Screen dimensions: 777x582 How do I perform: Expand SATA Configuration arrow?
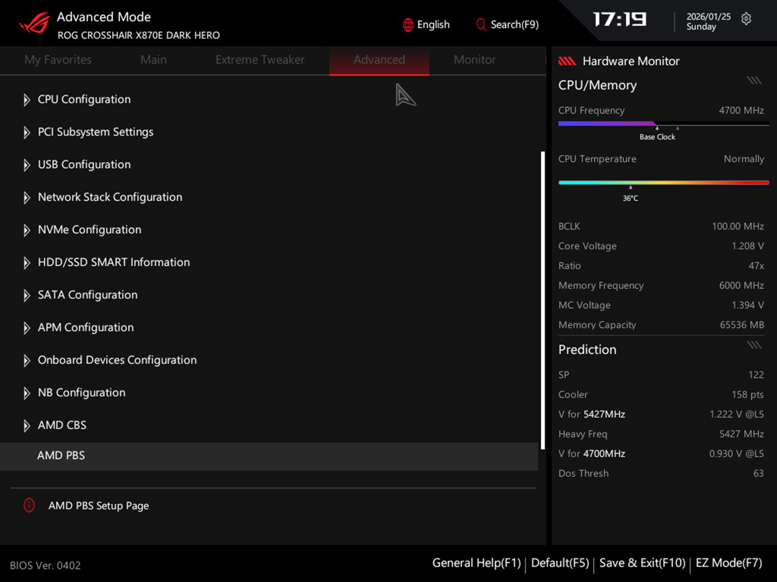(27, 295)
